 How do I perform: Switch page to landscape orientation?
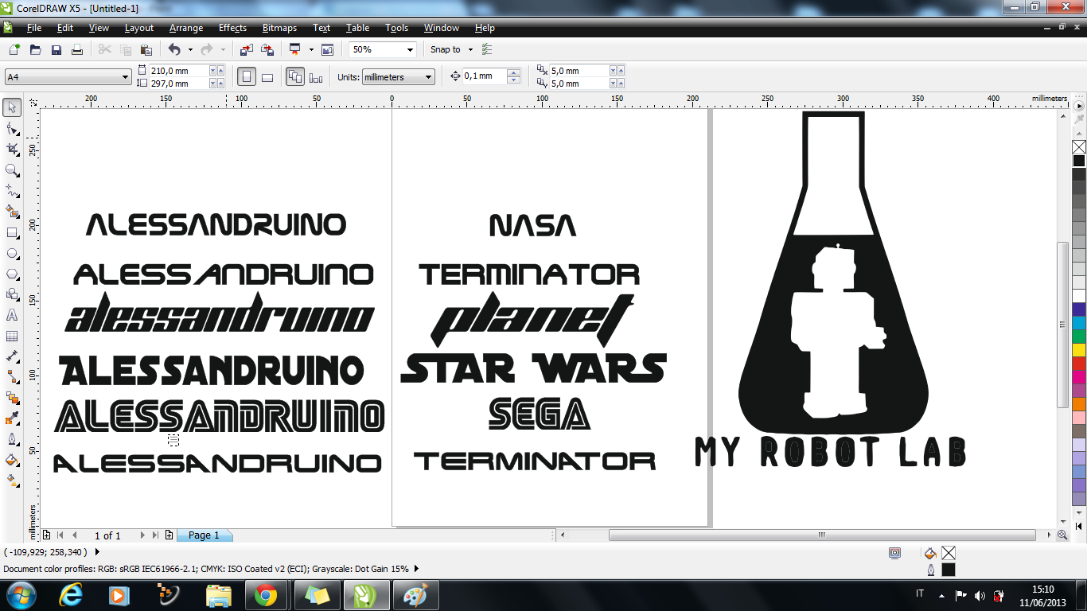267,77
